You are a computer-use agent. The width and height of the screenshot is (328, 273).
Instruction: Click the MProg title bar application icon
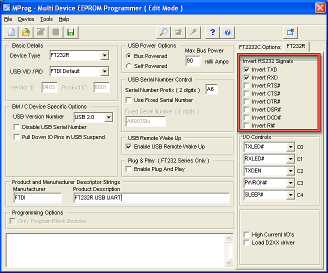tap(6, 7)
